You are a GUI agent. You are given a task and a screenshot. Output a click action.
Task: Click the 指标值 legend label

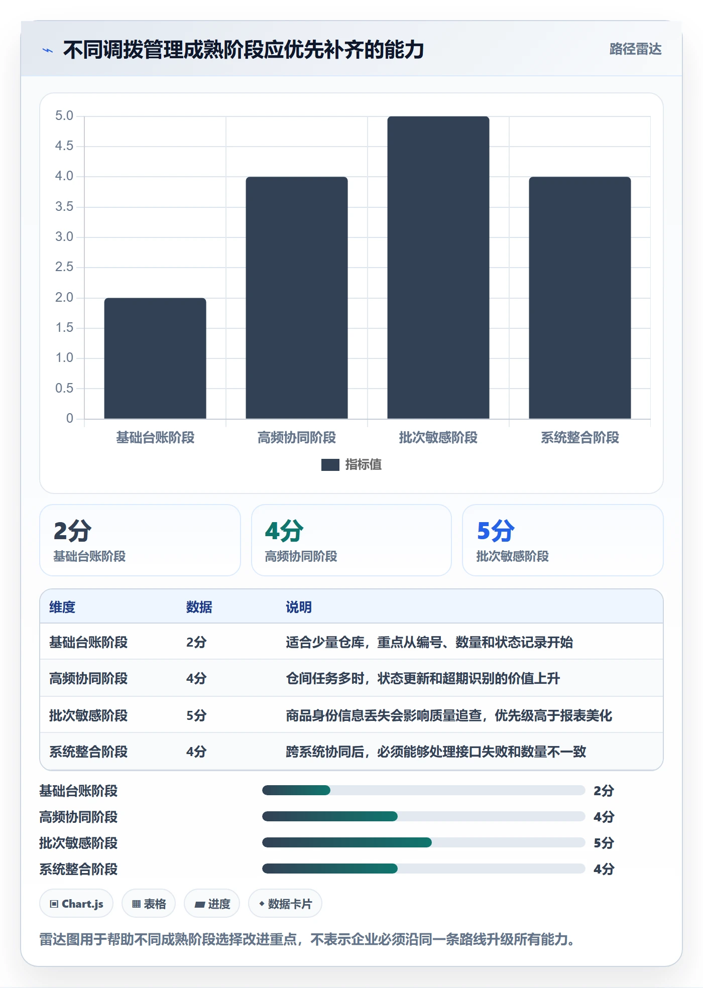point(364,465)
